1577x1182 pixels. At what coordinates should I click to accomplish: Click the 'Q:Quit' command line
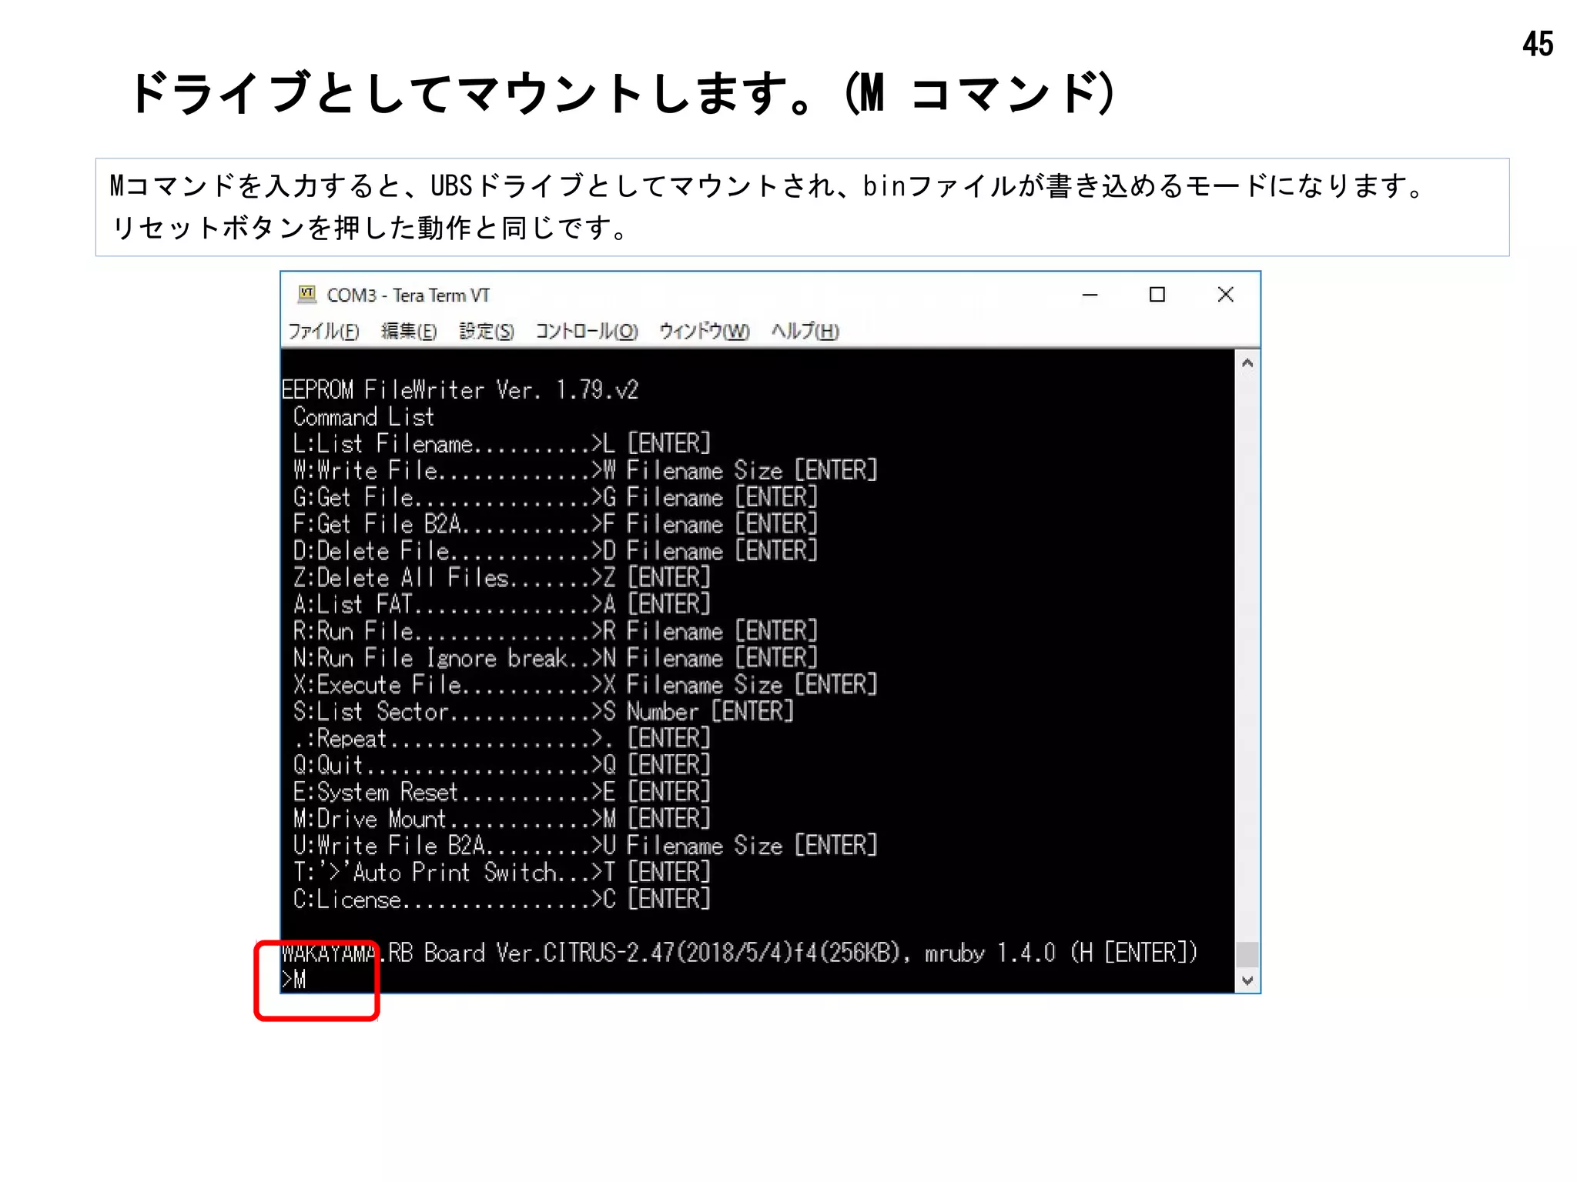[501, 765]
